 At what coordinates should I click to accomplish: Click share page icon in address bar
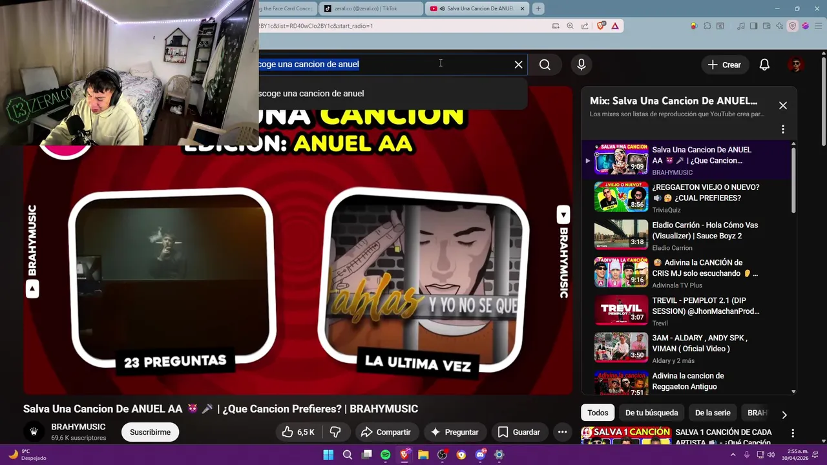pos(585,26)
